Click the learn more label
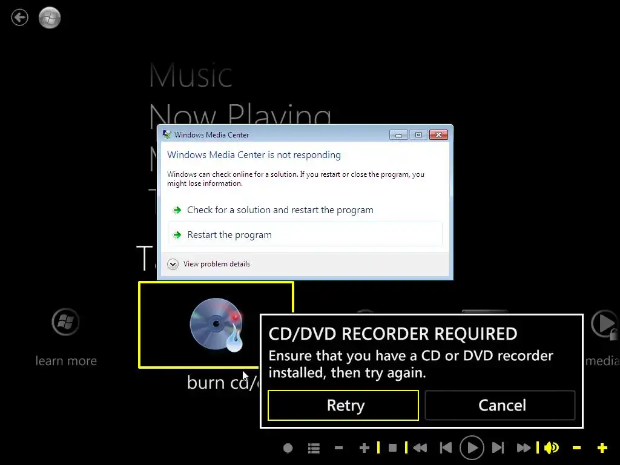Viewport: 620px width, 465px height. coord(66,361)
